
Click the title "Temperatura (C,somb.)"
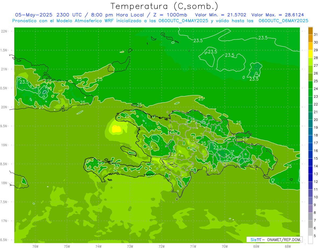(164, 6)
